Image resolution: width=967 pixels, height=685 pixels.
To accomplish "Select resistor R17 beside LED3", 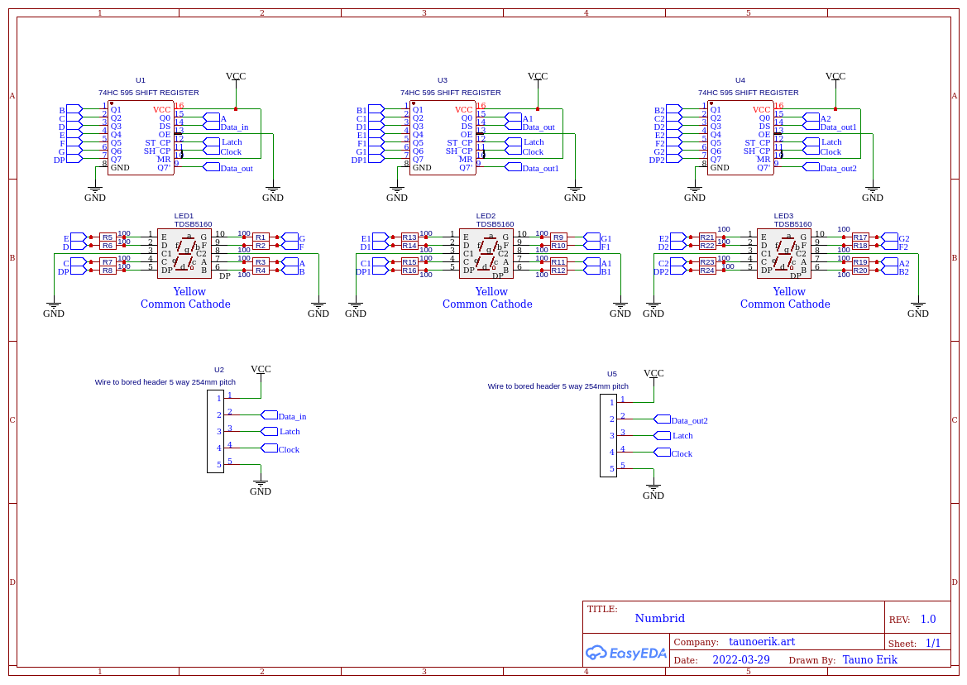I will [860, 237].
